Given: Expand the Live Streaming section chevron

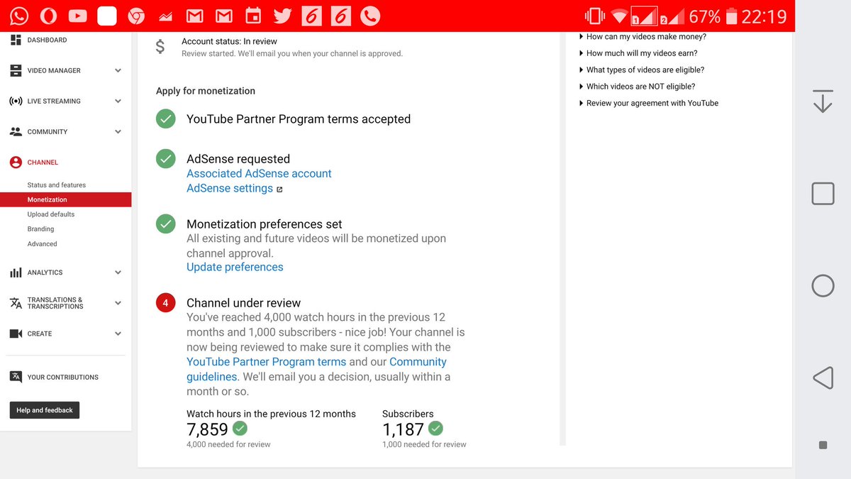Looking at the screenshot, I should [x=118, y=101].
